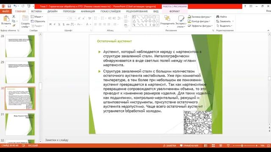Switch to the ВСТАВКА tab
This screenshot has height=152, width=271.
tap(36, 11)
